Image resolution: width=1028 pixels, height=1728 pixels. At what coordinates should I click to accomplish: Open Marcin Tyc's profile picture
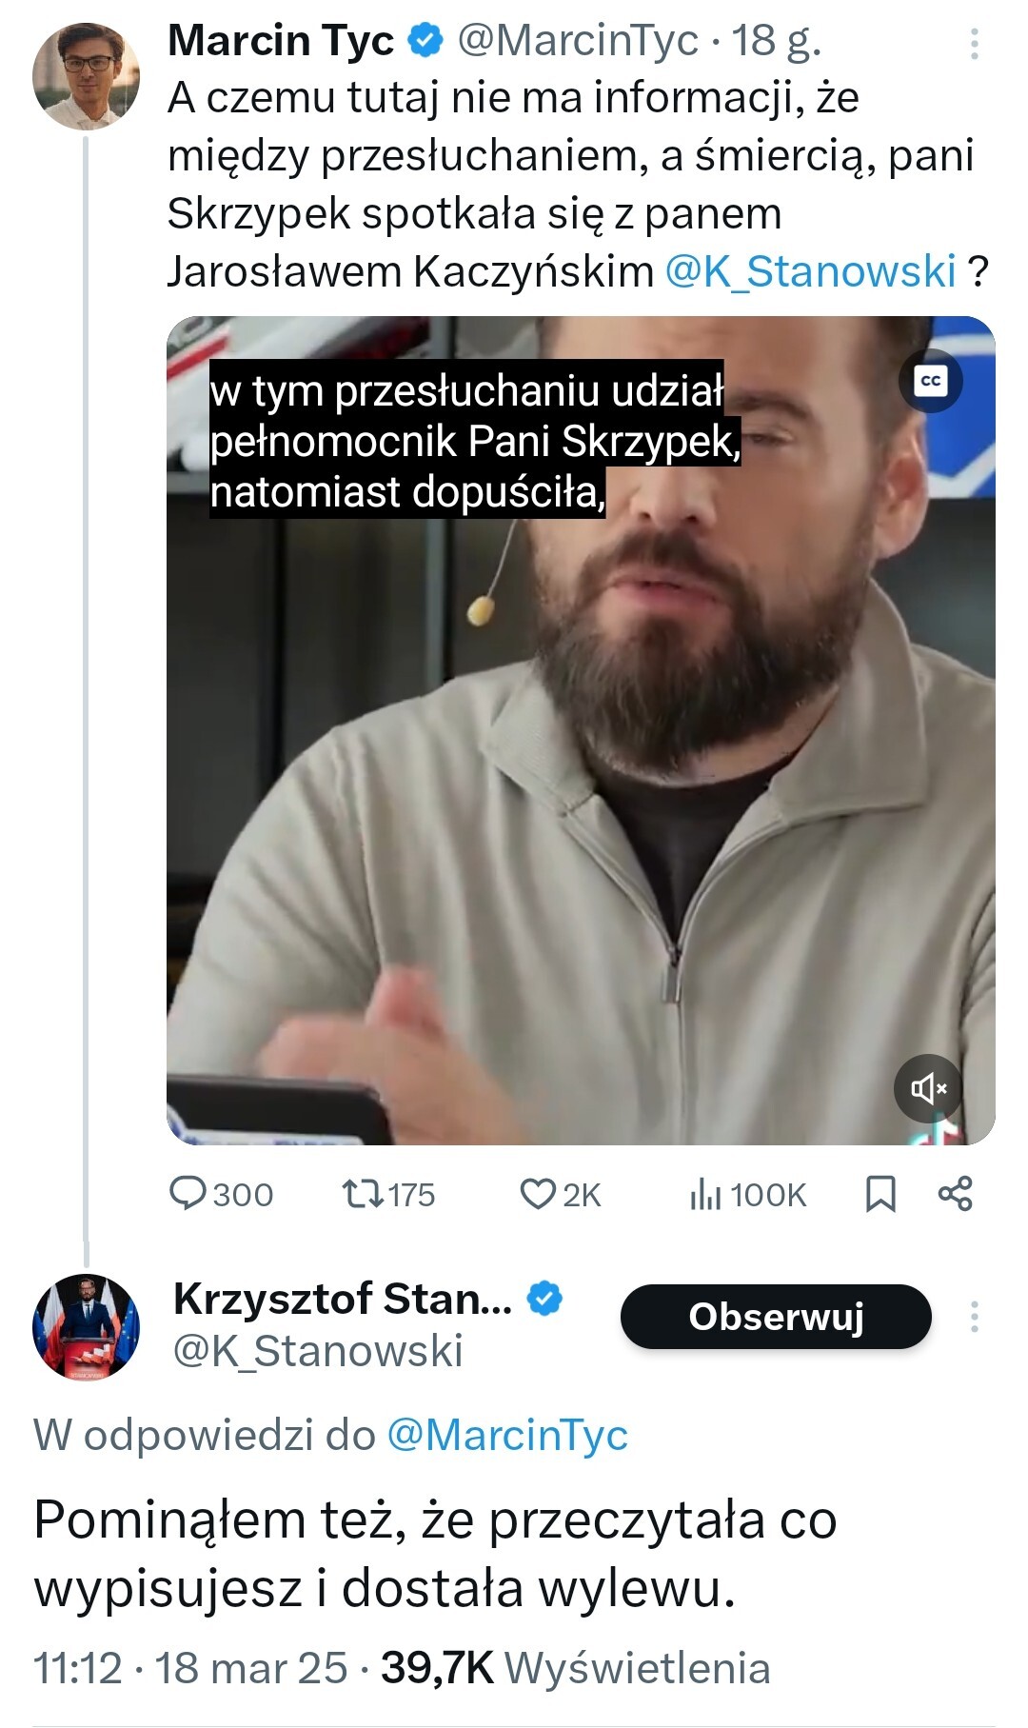[x=86, y=75]
